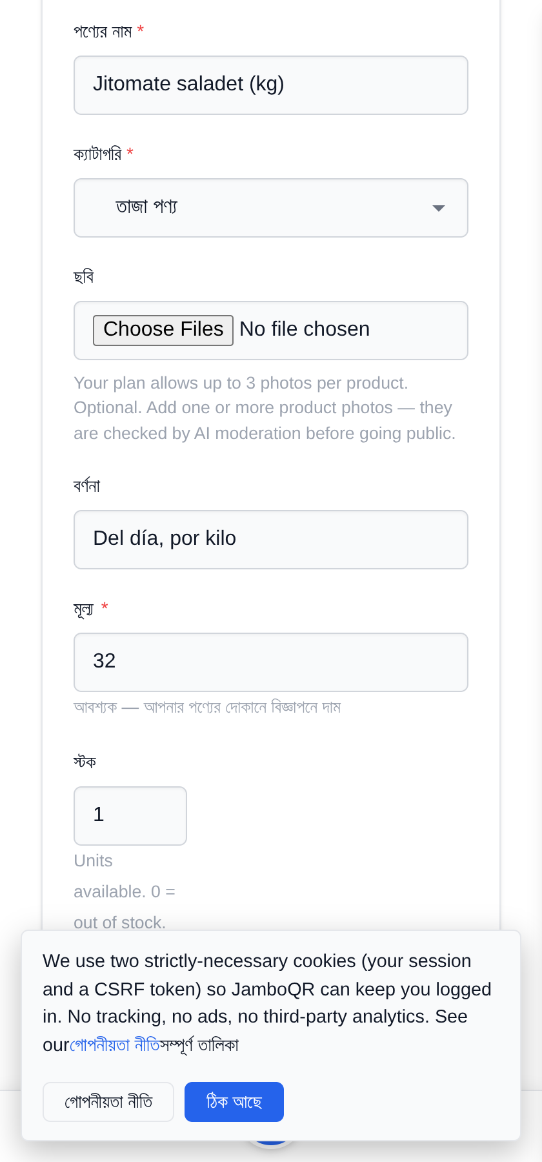Click the outlined গোপনীয়তা নীতি button
This screenshot has width=542, height=1162.
tap(108, 1102)
